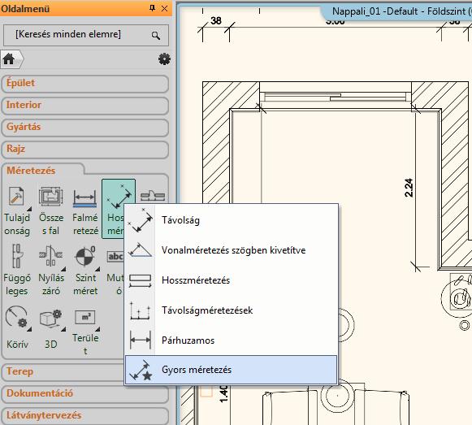The height and width of the screenshot is (425, 472).
Task: Open the 3D dimensioning tool
Action: click(51, 318)
